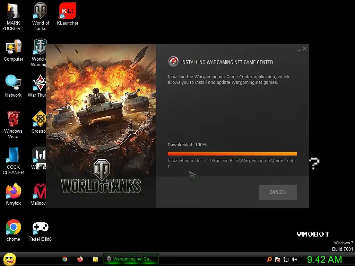Select the Network desktop icon
Viewport: 355px width, 266px height.
(13, 86)
